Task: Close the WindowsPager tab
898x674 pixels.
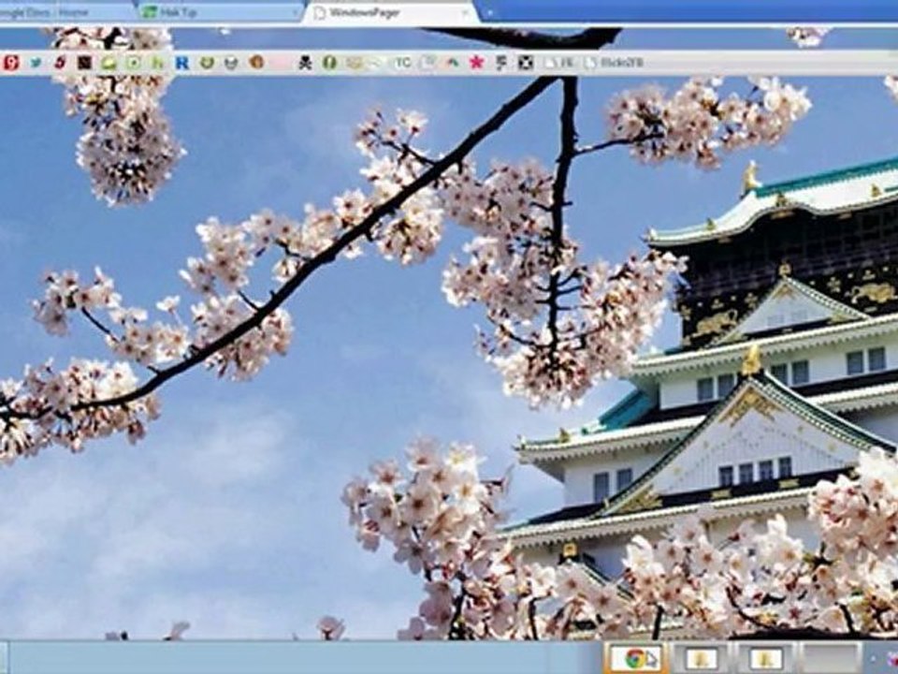Action: click(466, 12)
